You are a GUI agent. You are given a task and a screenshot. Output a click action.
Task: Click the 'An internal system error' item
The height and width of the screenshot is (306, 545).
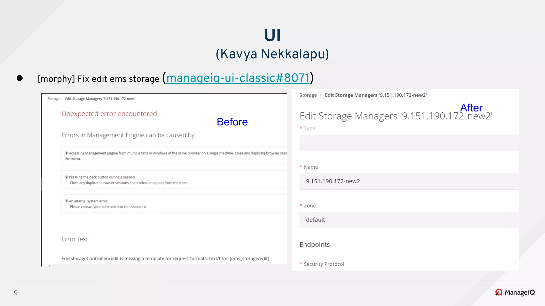[x=174, y=204]
